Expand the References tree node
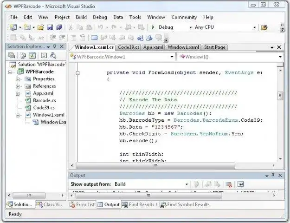This screenshot has width=290, height=223. [18, 86]
